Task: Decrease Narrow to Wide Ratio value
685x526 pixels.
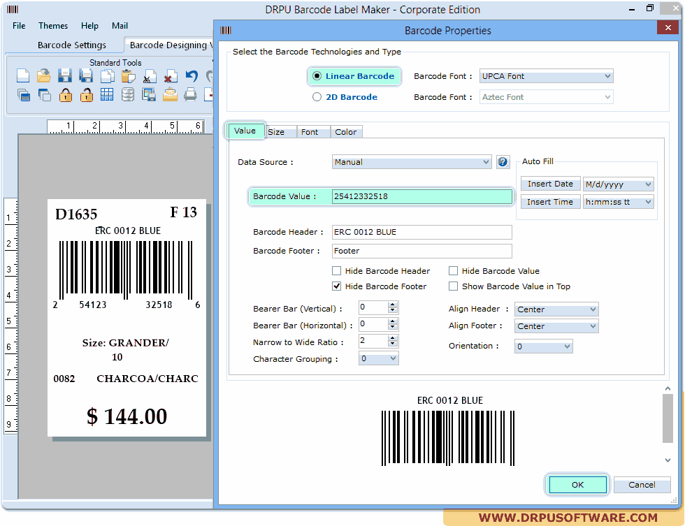Action: click(393, 344)
